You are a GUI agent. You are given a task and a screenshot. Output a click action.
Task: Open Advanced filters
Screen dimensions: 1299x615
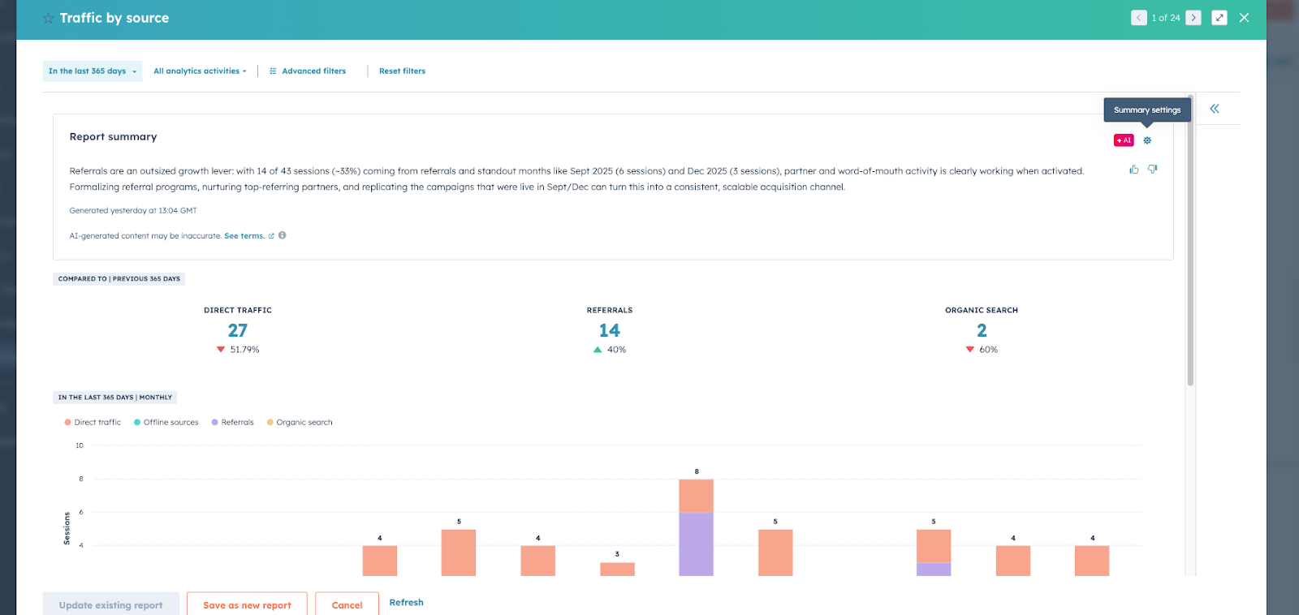click(x=308, y=71)
